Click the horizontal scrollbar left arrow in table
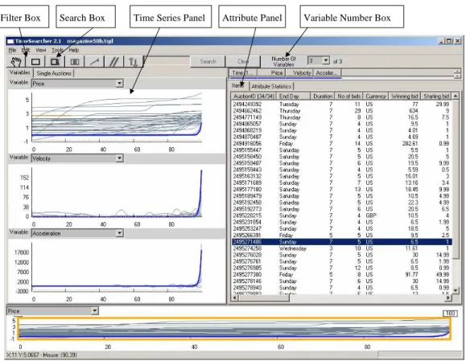466x361 pixels. click(x=235, y=297)
